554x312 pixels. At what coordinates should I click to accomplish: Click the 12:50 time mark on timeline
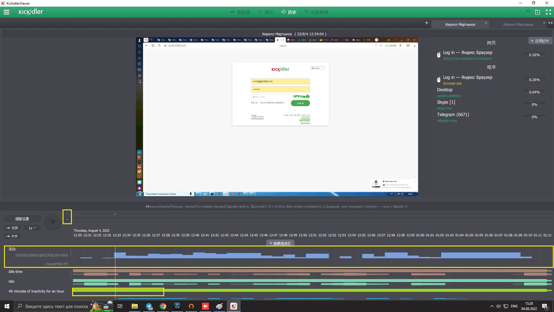pyautogui.click(x=303, y=235)
